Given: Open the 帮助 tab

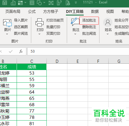Looking at the screenshot, I should pos(125,11).
